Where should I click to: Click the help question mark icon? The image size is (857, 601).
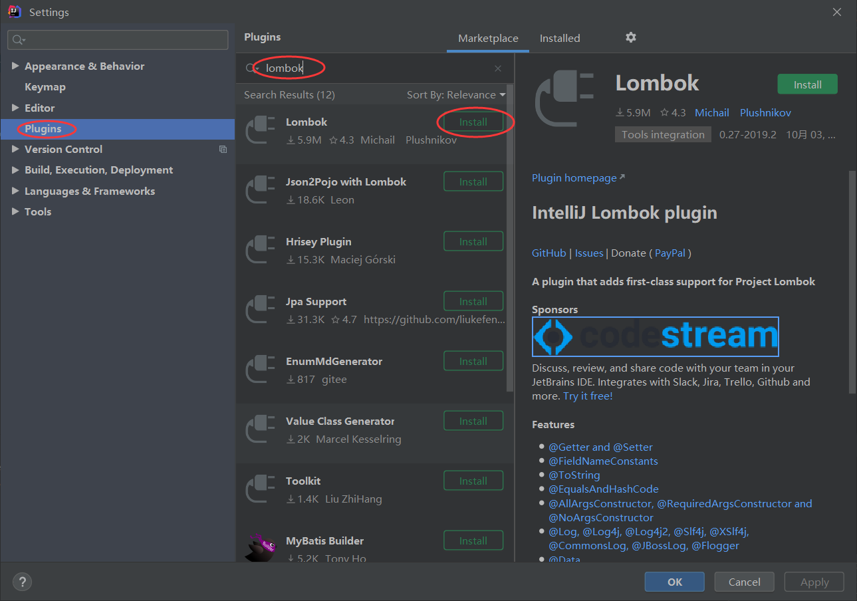click(22, 582)
